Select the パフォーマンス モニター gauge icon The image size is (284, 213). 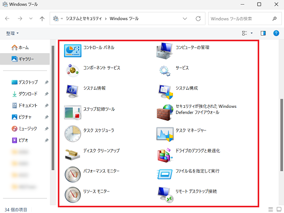[73, 174]
